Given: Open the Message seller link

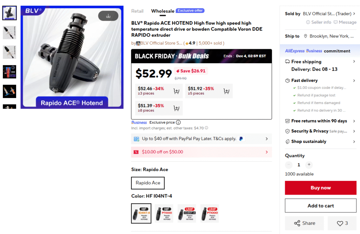Looking at the screenshot, I should [x=345, y=22].
